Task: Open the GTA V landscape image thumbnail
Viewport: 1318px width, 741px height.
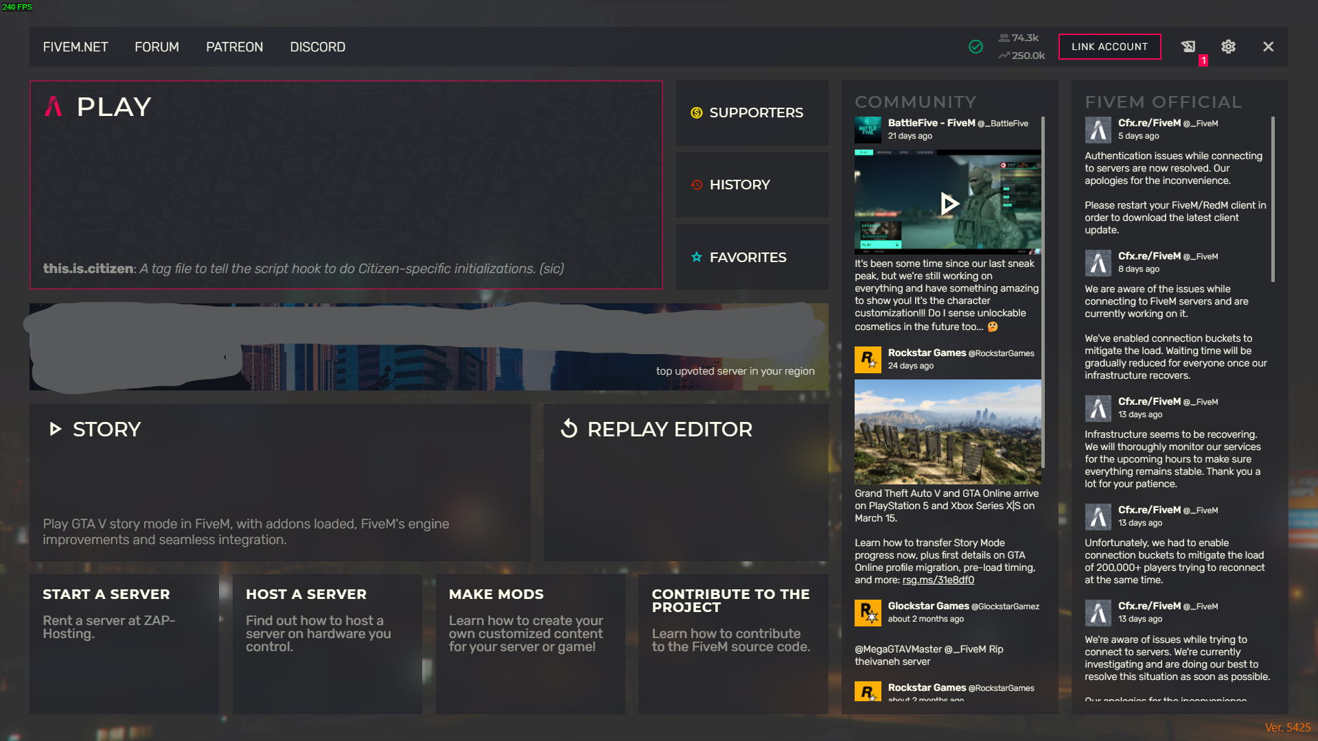Action: [x=947, y=432]
